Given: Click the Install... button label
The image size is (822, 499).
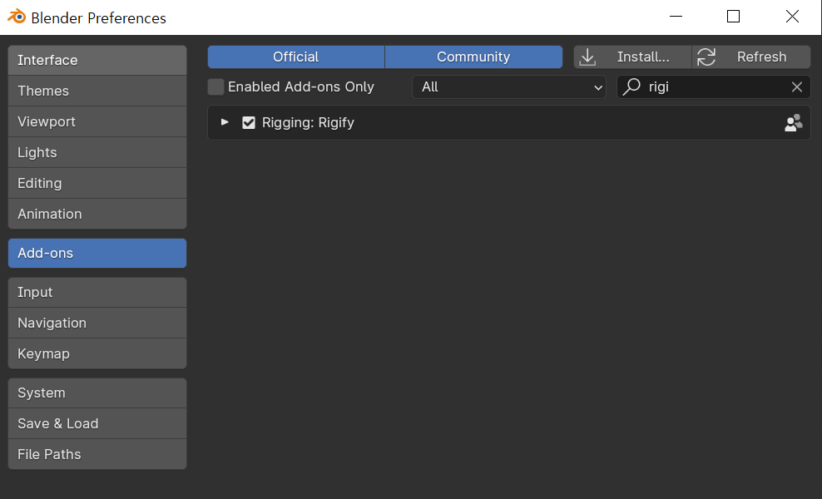Looking at the screenshot, I should pos(643,57).
